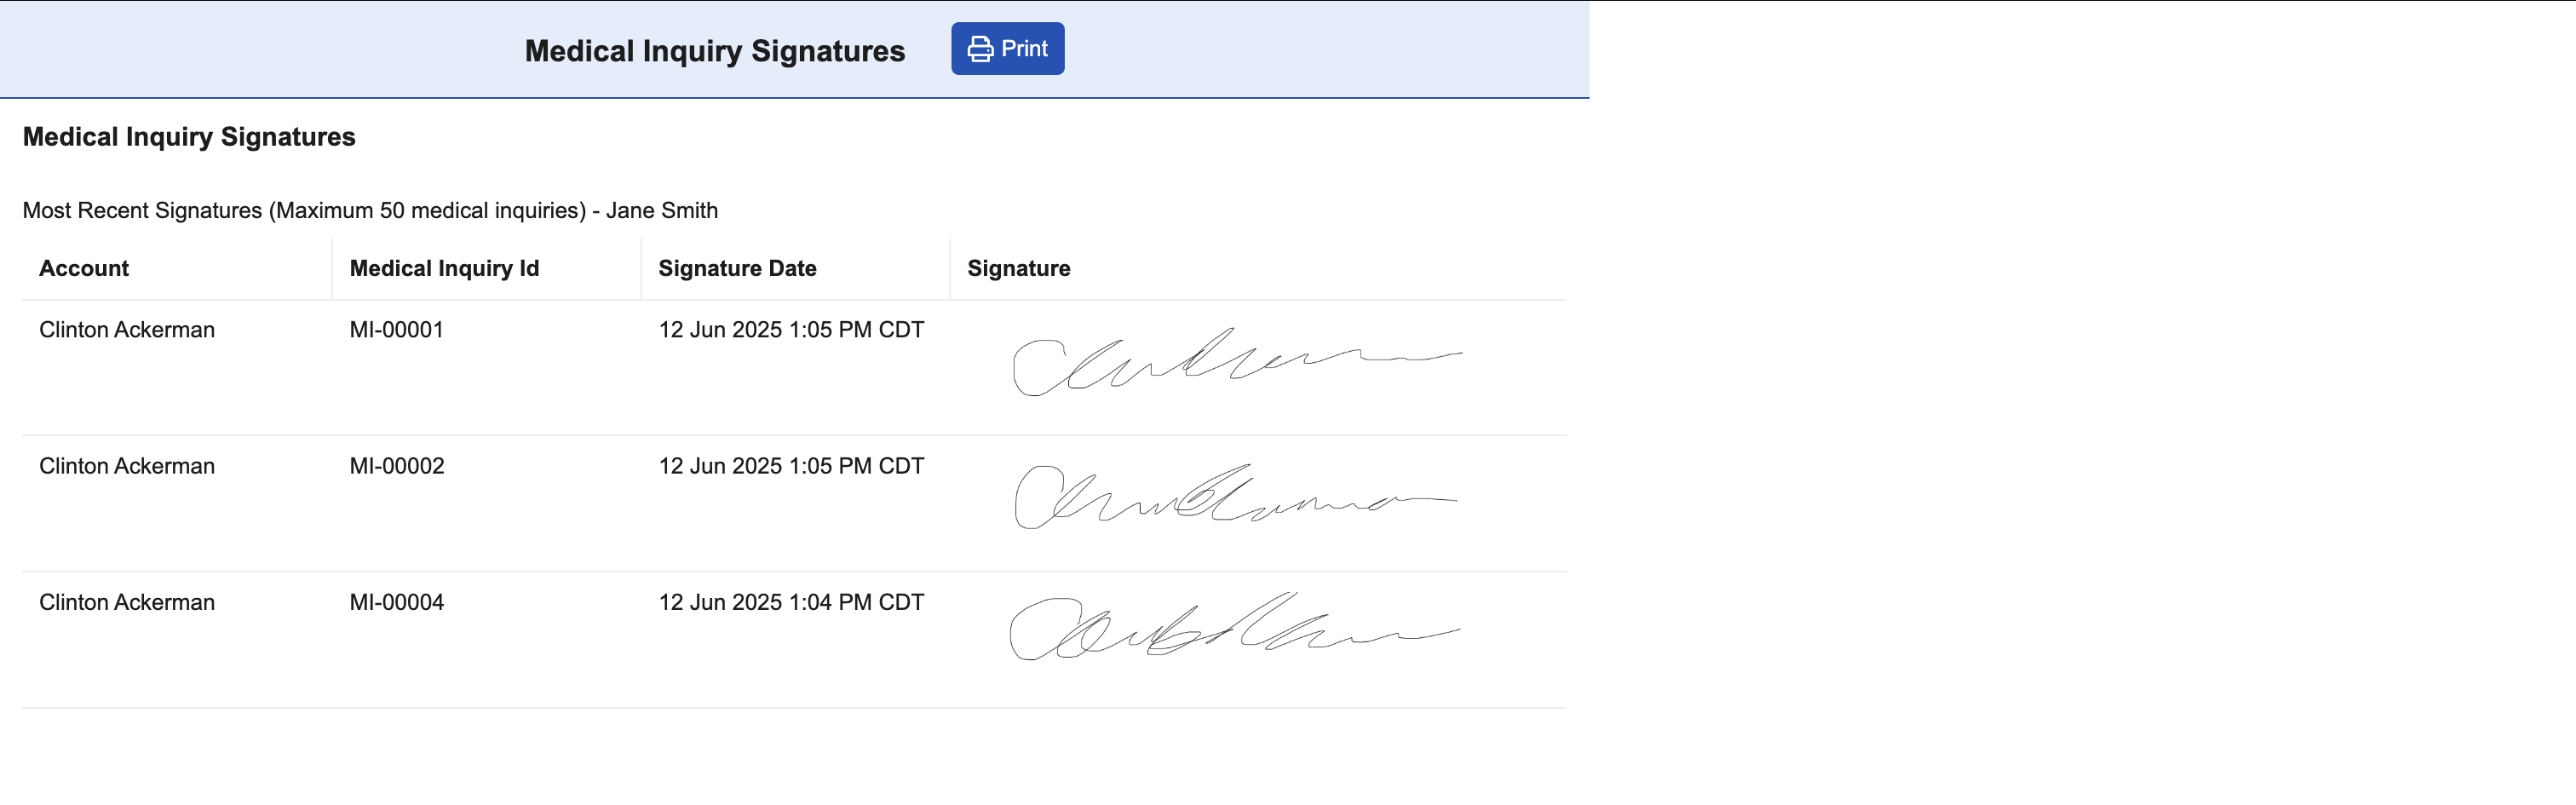The height and width of the screenshot is (805, 2576).
Task: Open the signature image for MI-00001
Action: point(1236,362)
